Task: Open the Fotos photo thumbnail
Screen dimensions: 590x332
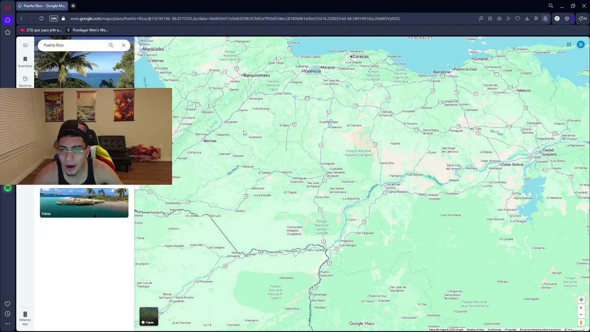Action: 84,202
